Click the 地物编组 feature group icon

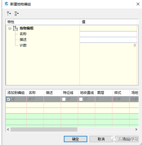tap(15, 28)
